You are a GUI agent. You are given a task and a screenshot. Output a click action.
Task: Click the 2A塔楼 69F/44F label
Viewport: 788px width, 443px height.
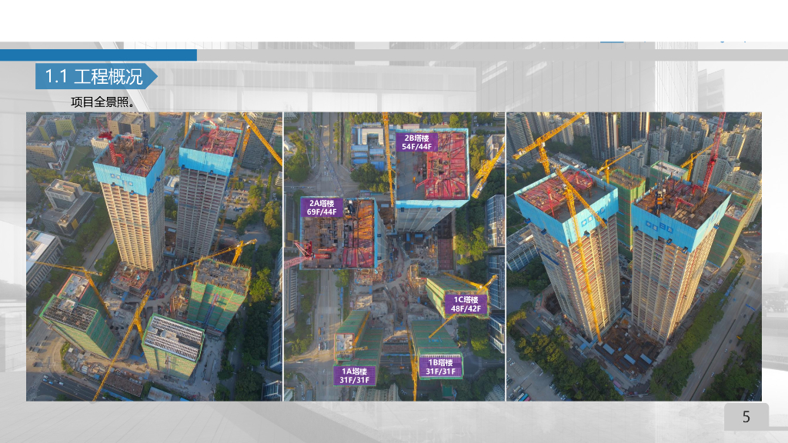pyautogui.click(x=322, y=208)
